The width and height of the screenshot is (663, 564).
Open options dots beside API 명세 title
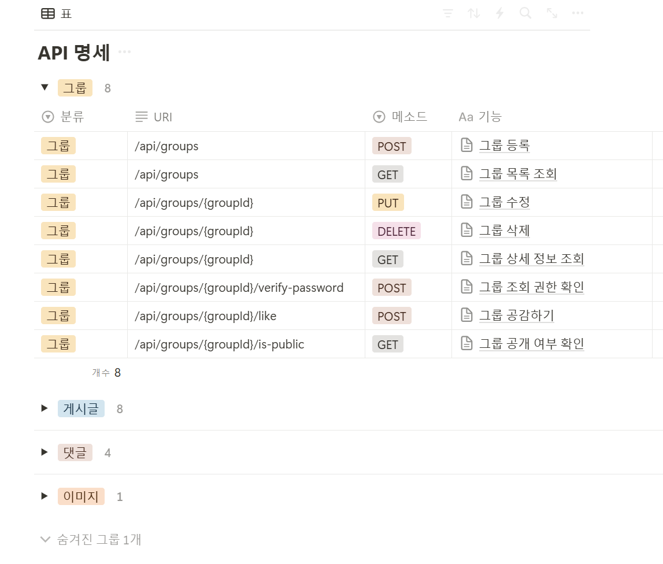pos(124,51)
